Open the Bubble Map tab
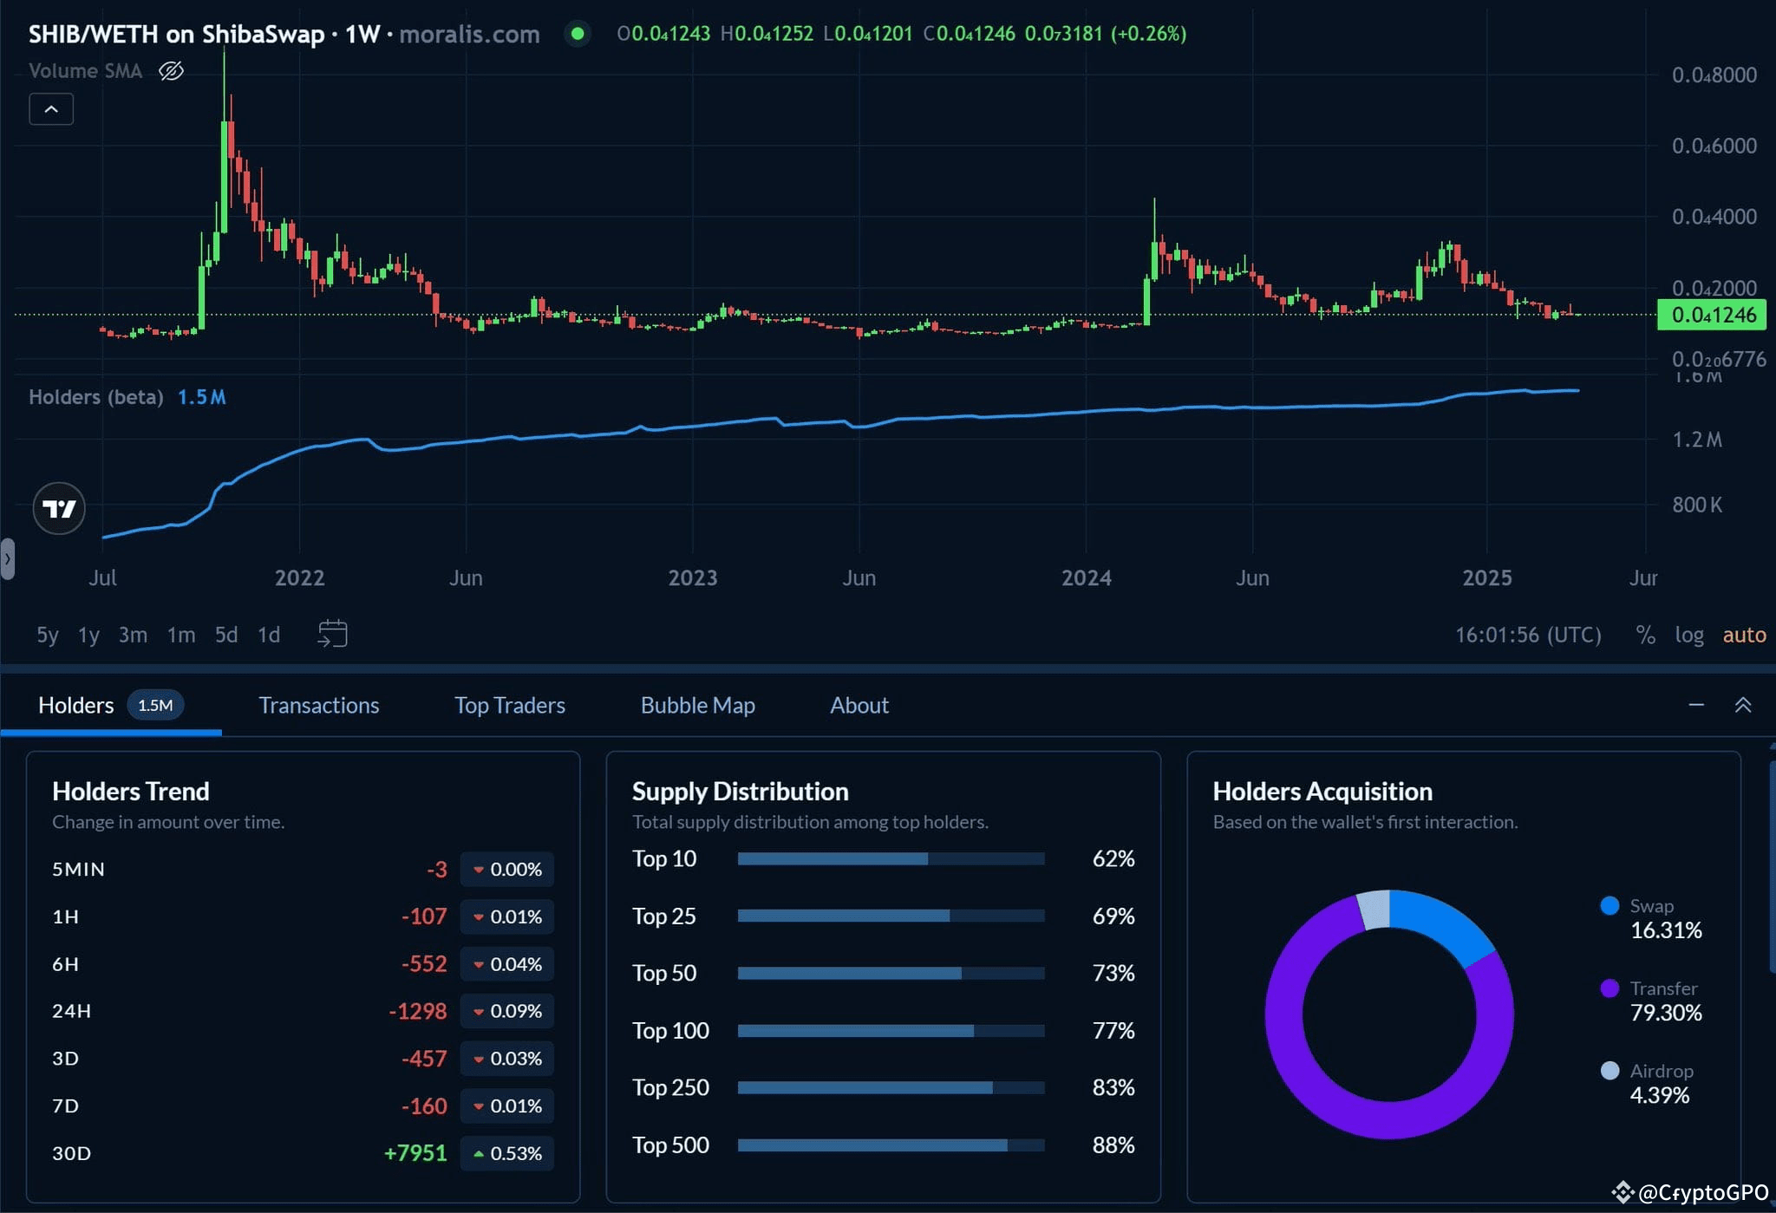This screenshot has width=1776, height=1213. 697,705
